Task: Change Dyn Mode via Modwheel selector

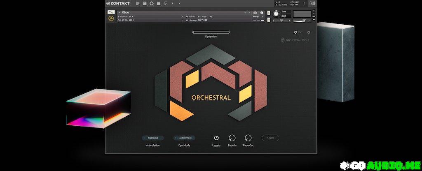Action: (x=184, y=138)
